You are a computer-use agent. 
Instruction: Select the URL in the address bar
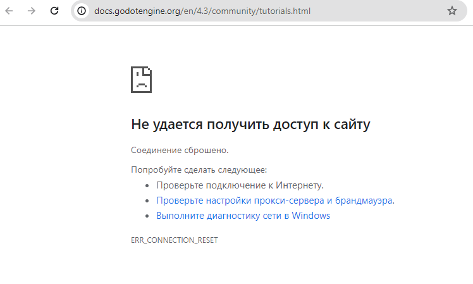pos(202,11)
